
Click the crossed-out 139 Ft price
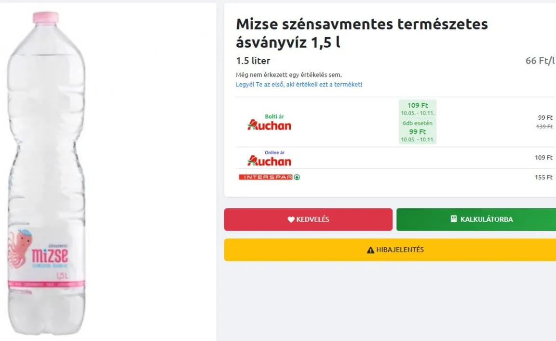tap(544, 126)
